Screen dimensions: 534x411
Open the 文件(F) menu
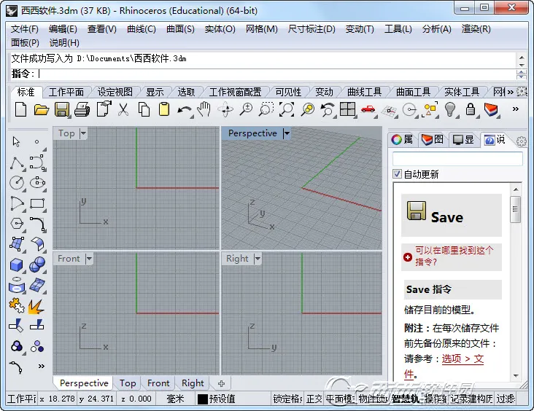(25, 29)
